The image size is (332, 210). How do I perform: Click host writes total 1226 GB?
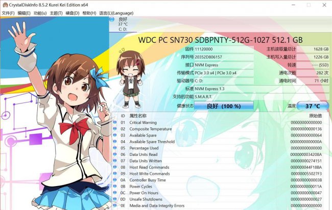pos(313,57)
